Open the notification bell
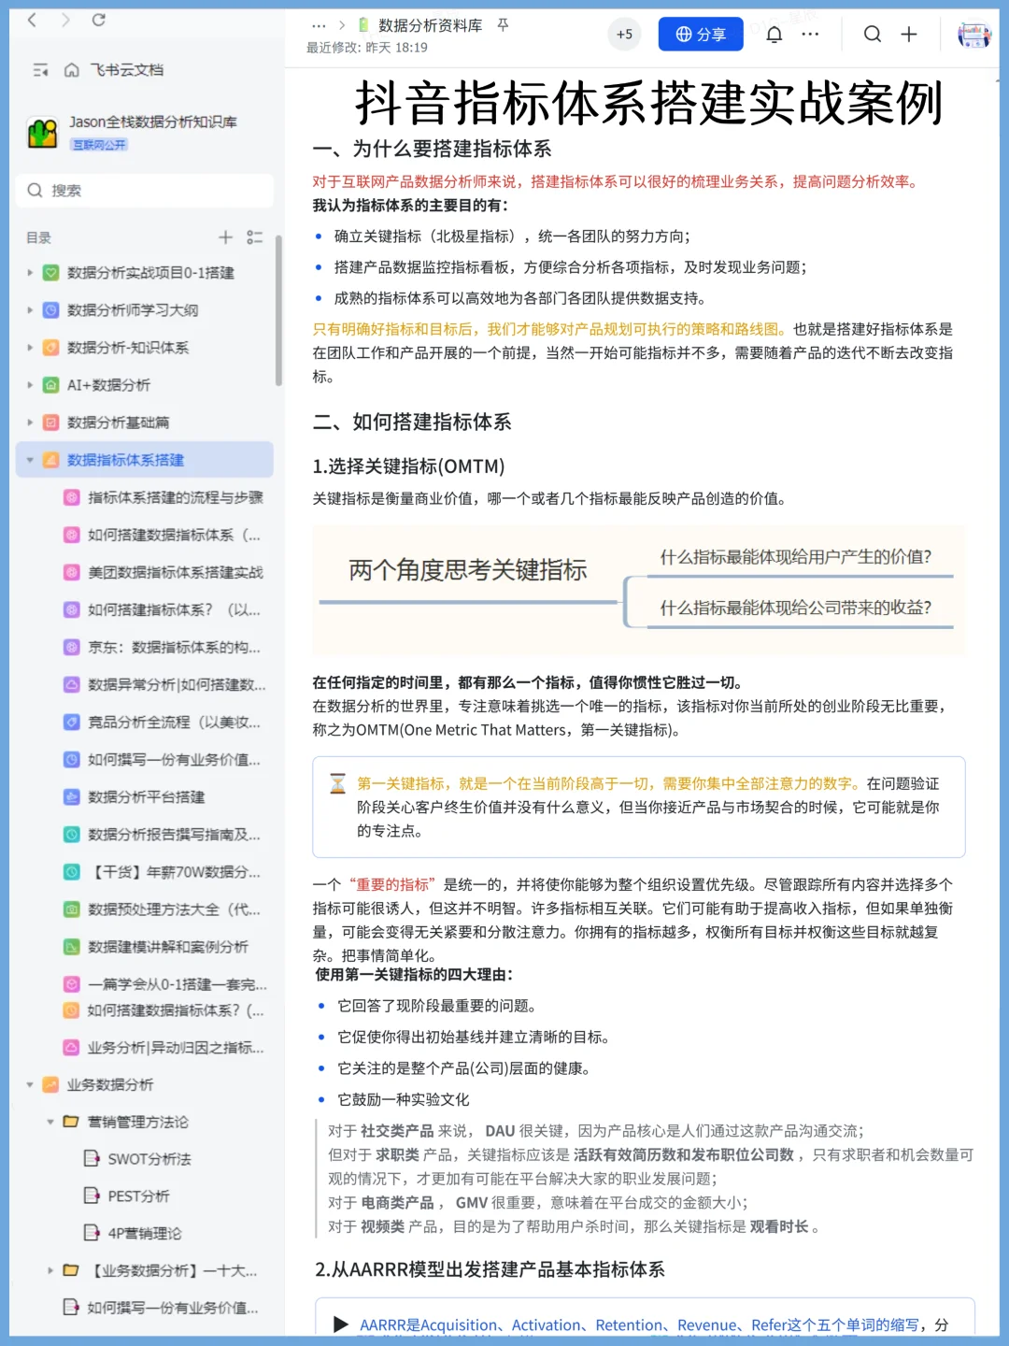This screenshot has height=1346, width=1009. click(x=774, y=35)
